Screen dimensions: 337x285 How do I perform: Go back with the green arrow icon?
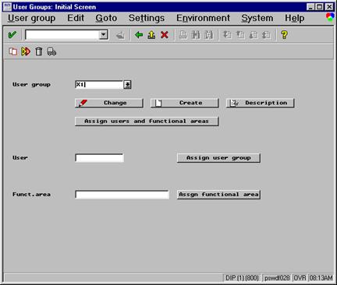[x=139, y=35]
